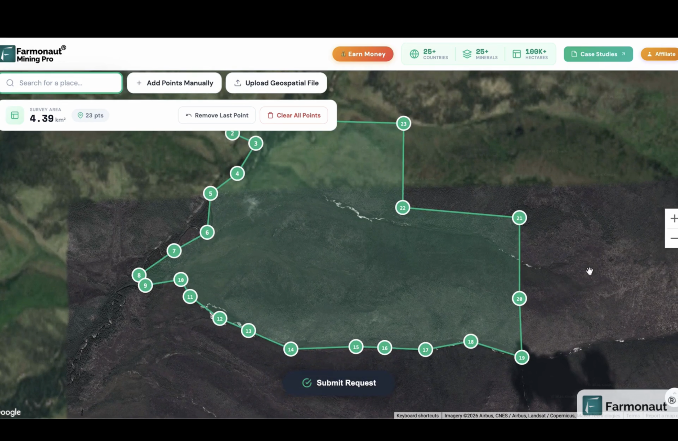
Task: Click the Farmonaut Mining Pro logo
Action: click(33, 54)
